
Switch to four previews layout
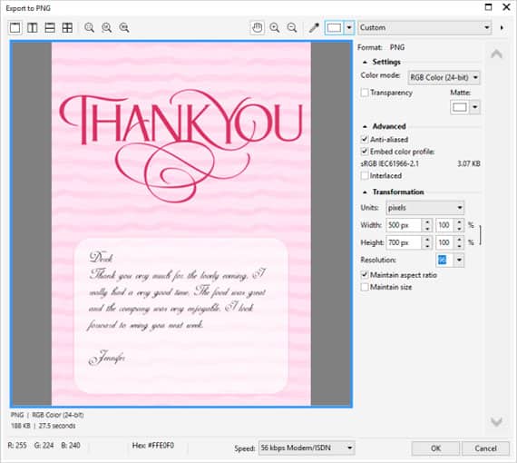[x=67, y=28]
